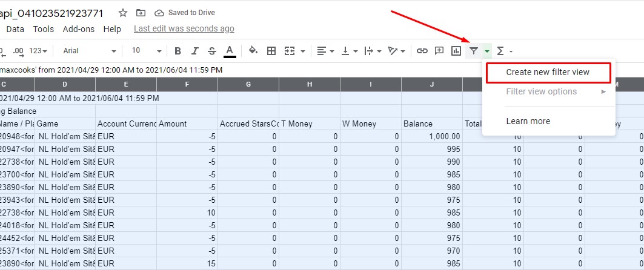Open the Move to folder icon
644x270 pixels.
click(141, 13)
